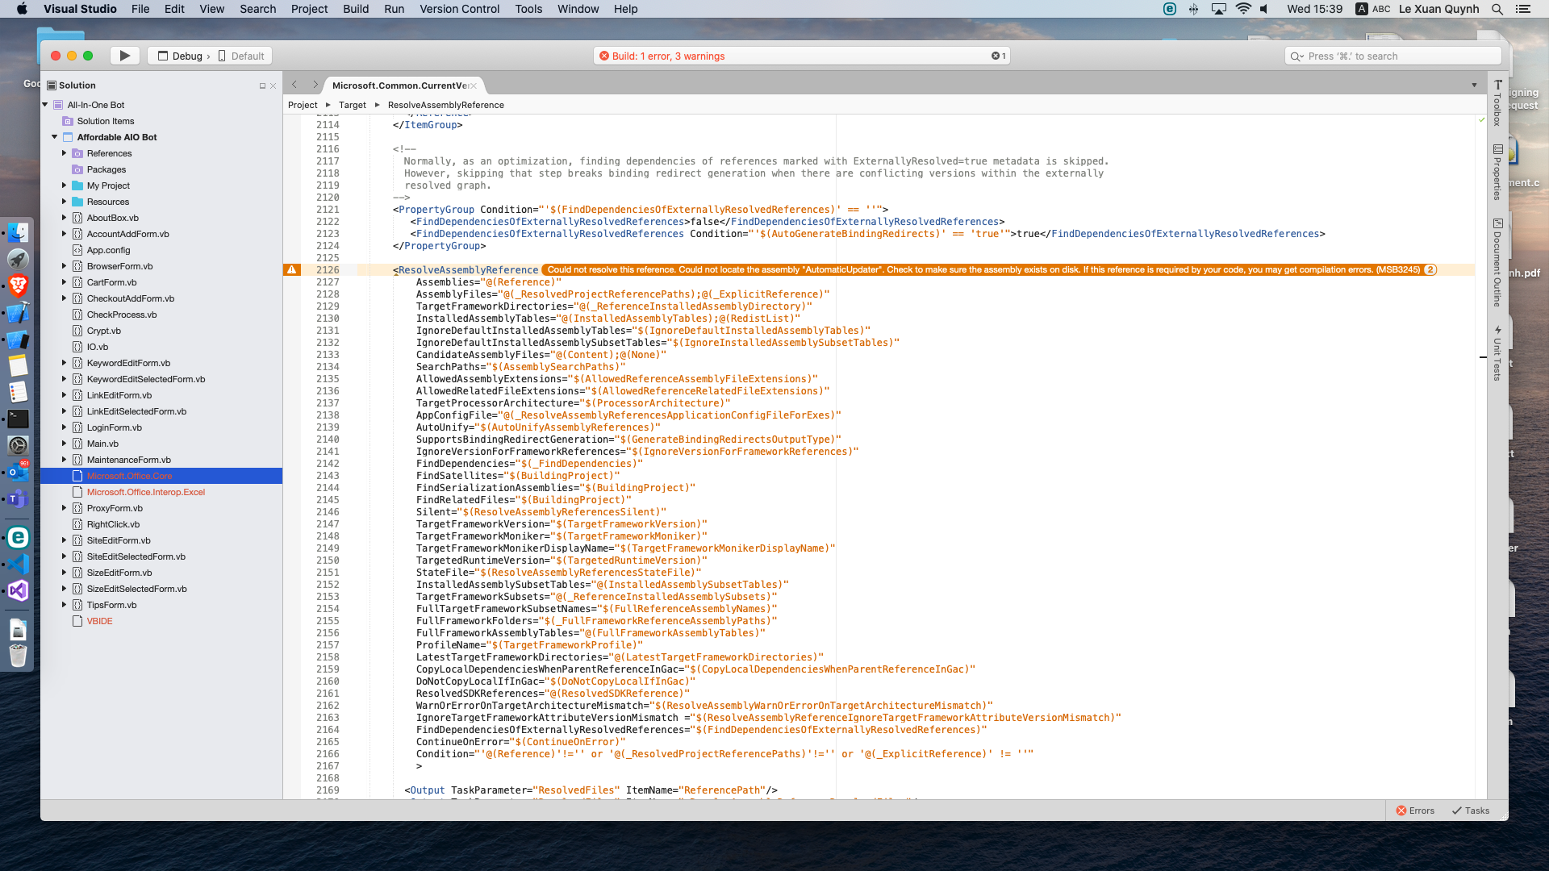Collapse the All-In-One Bot solution node

click(x=45, y=105)
